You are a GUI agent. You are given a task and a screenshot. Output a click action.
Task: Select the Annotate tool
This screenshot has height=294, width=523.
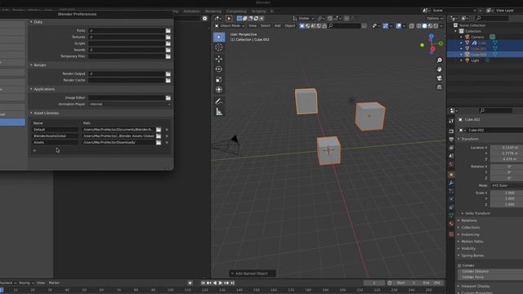tap(219, 101)
